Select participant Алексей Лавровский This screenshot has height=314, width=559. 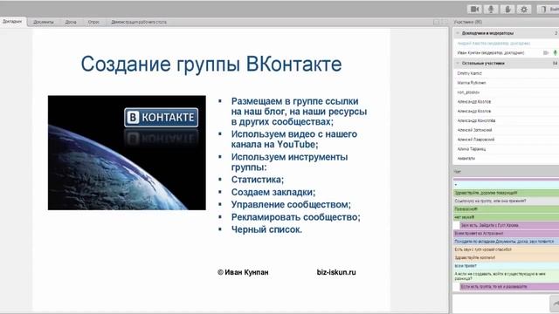coord(475,140)
